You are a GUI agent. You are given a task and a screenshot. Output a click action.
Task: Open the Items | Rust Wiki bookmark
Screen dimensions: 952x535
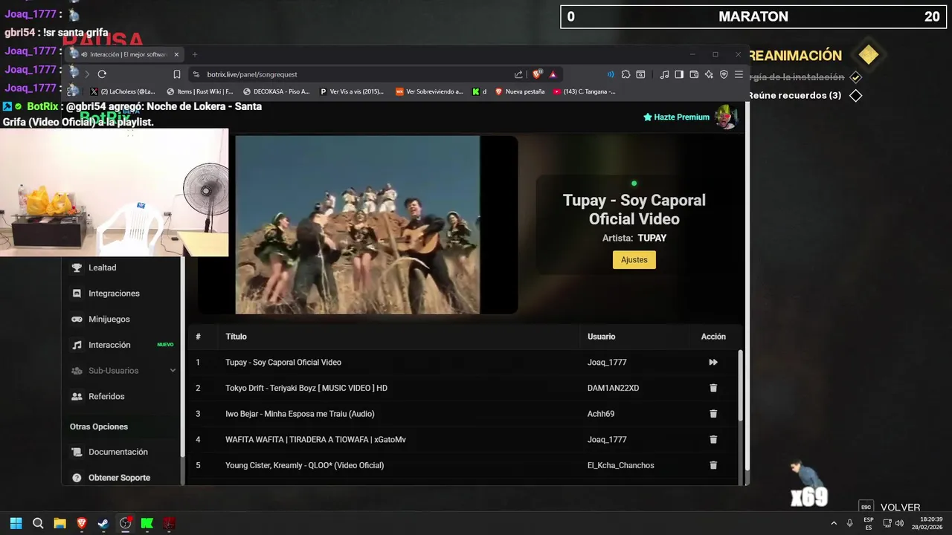[200, 91]
